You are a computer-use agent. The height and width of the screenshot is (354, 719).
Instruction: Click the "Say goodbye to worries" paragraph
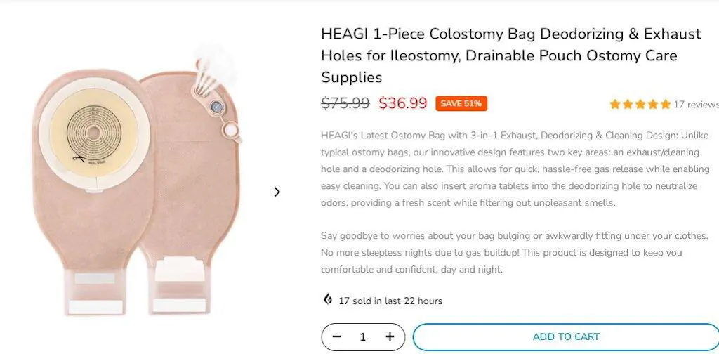[x=514, y=252]
